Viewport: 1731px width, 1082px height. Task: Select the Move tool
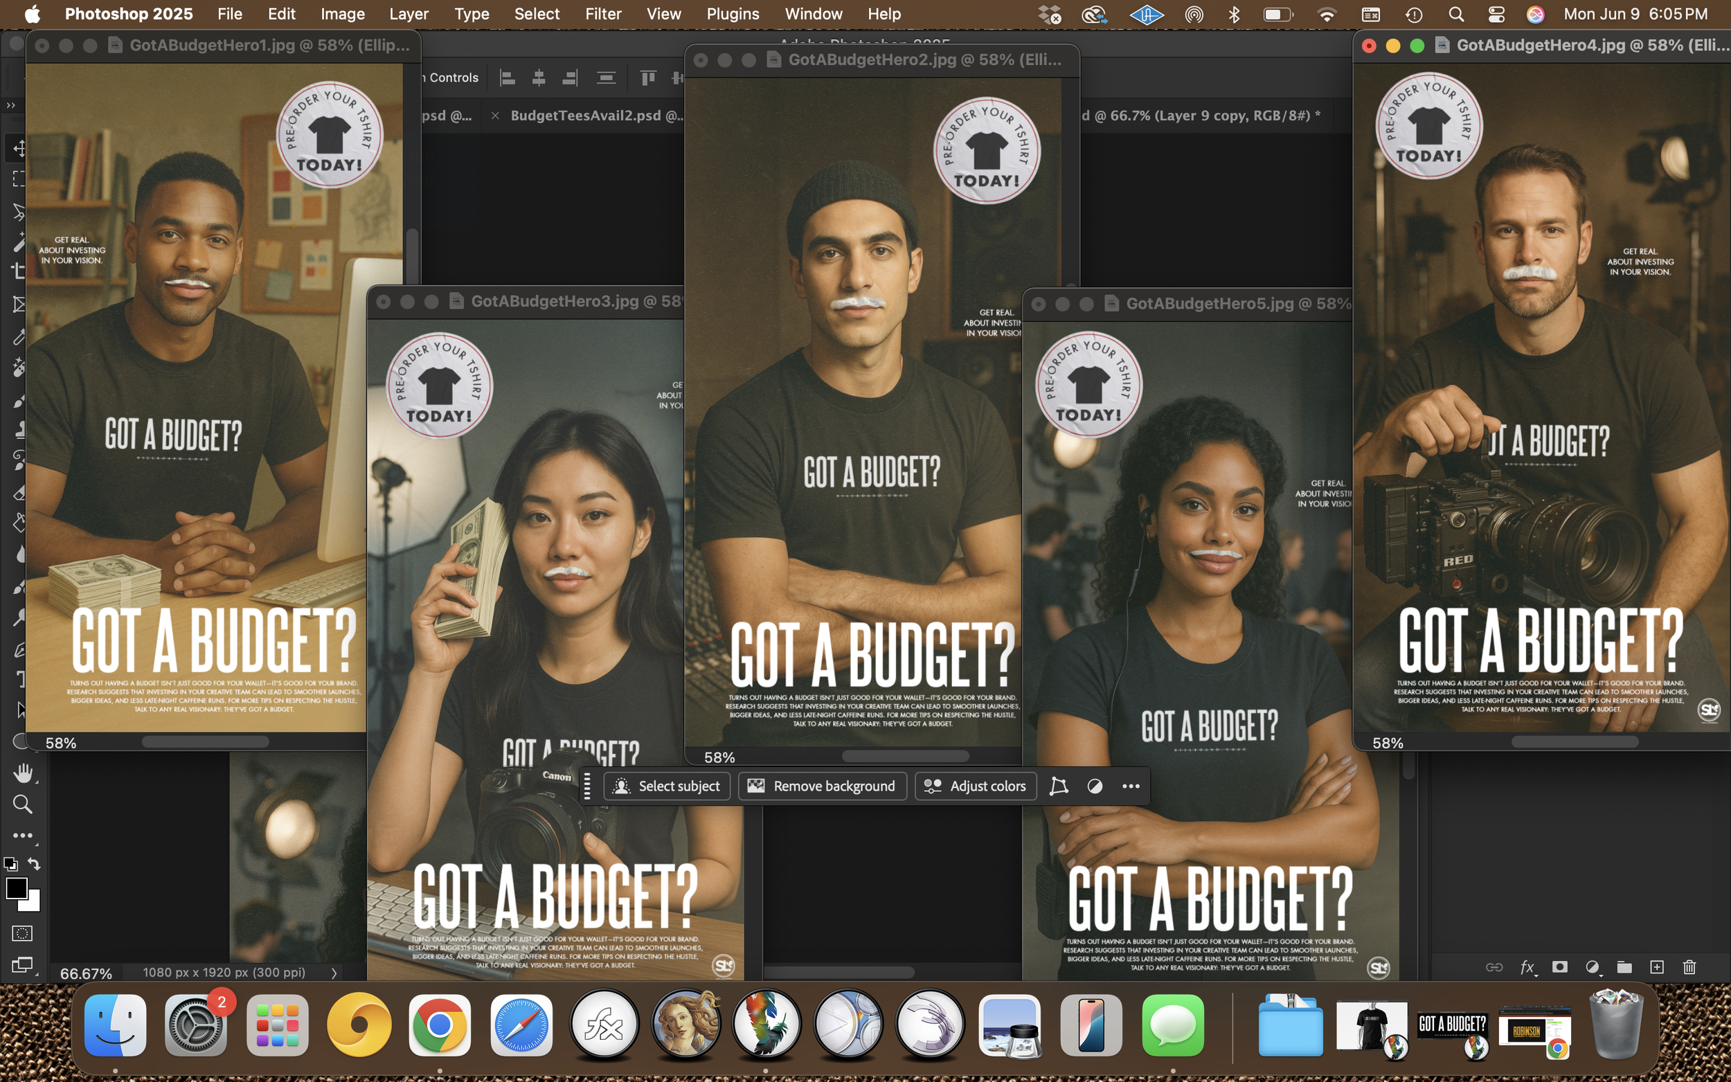pyautogui.click(x=19, y=148)
